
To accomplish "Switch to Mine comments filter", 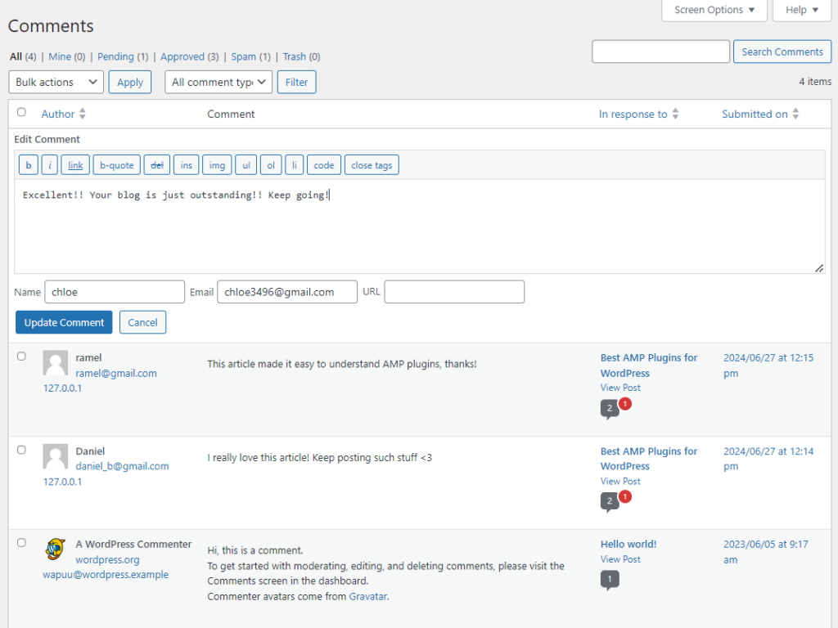I will 59,56.
